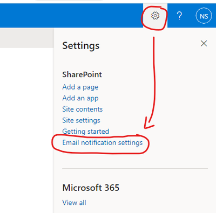The image size is (216, 213).
Task: Open Email notification settings
Action: pyautogui.click(x=103, y=142)
